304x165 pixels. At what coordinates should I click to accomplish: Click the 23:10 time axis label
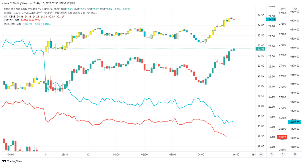pos(64,155)
